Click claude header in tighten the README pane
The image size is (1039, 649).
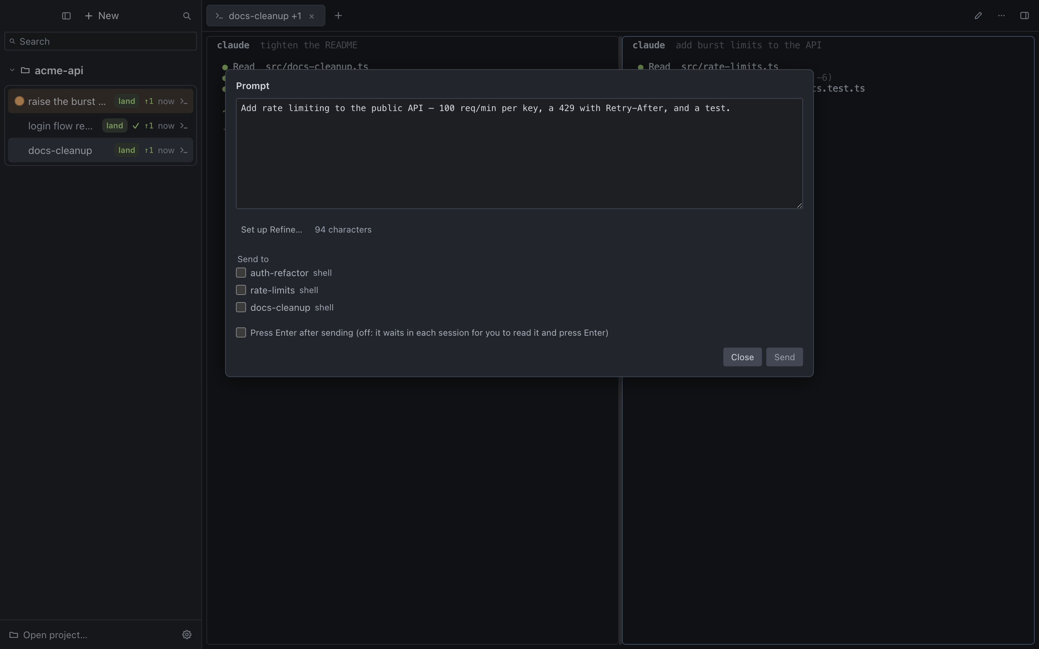point(233,45)
